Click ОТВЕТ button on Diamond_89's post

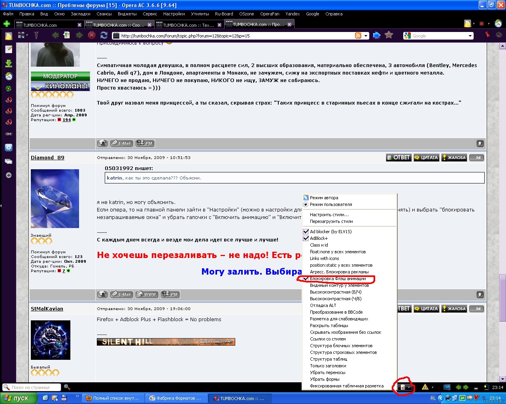click(x=398, y=157)
